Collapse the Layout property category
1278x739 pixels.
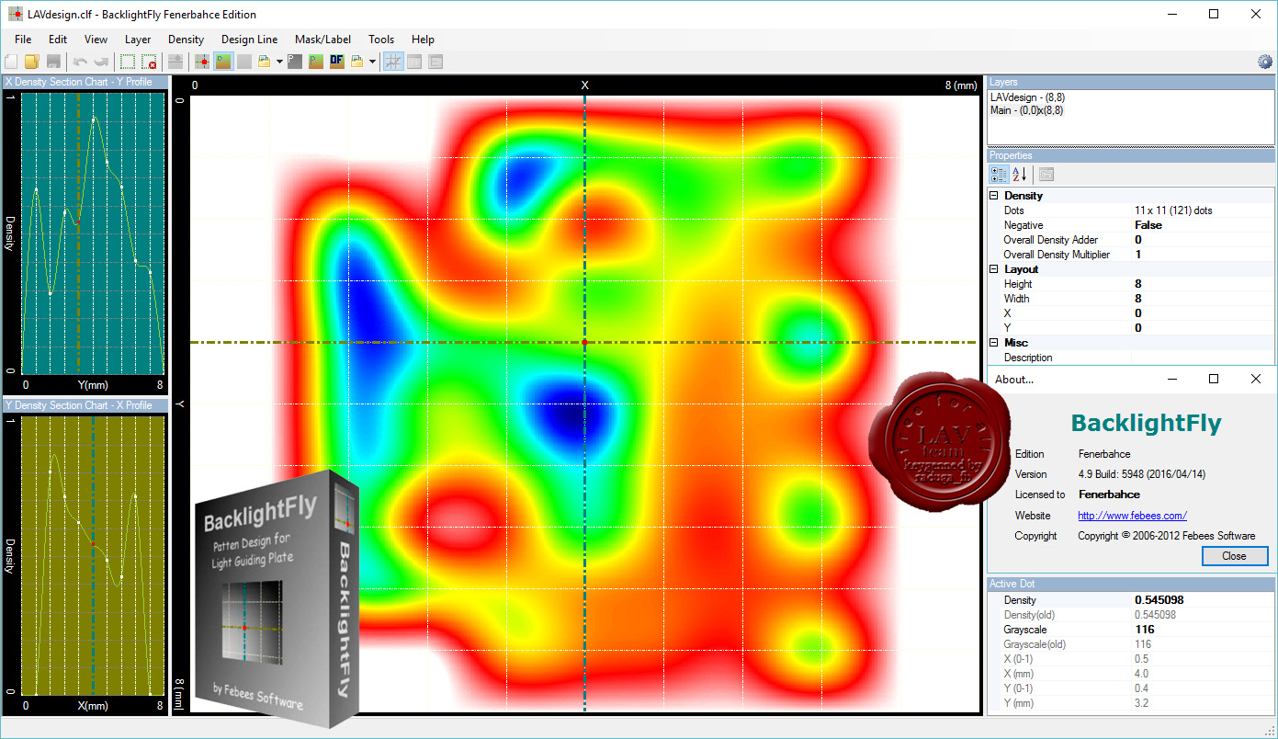(993, 269)
